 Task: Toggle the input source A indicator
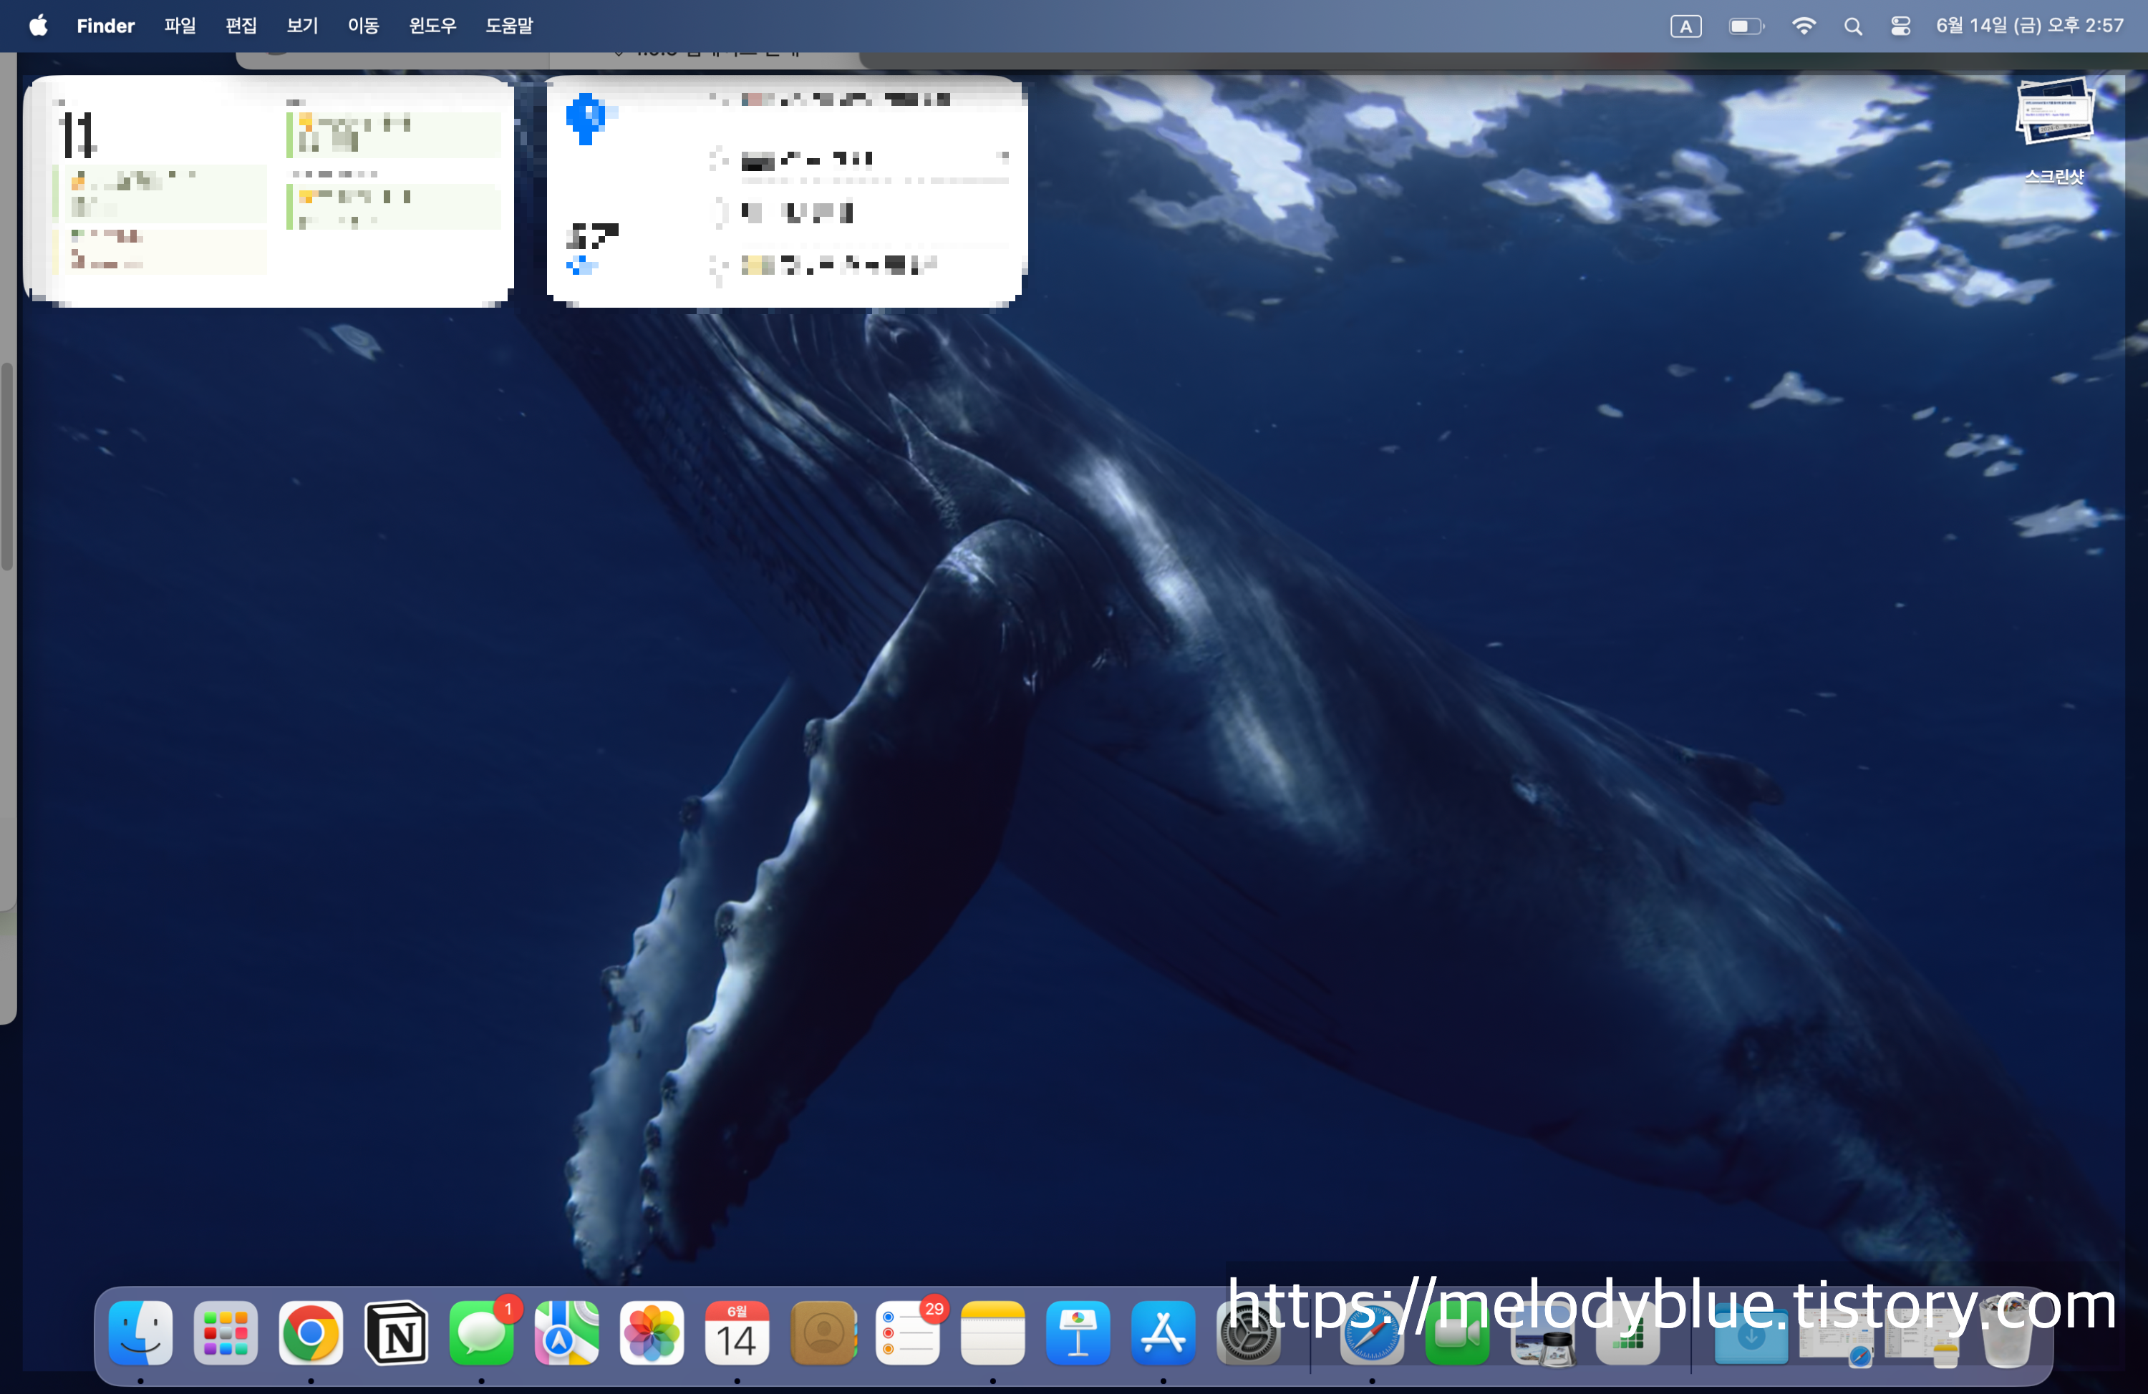click(x=1685, y=26)
